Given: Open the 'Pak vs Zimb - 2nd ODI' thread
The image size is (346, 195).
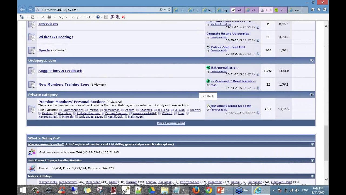Looking at the screenshot, I should (228, 47).
